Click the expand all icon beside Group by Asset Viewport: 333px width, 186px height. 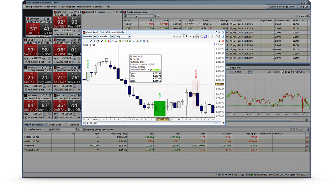(54, 129)
